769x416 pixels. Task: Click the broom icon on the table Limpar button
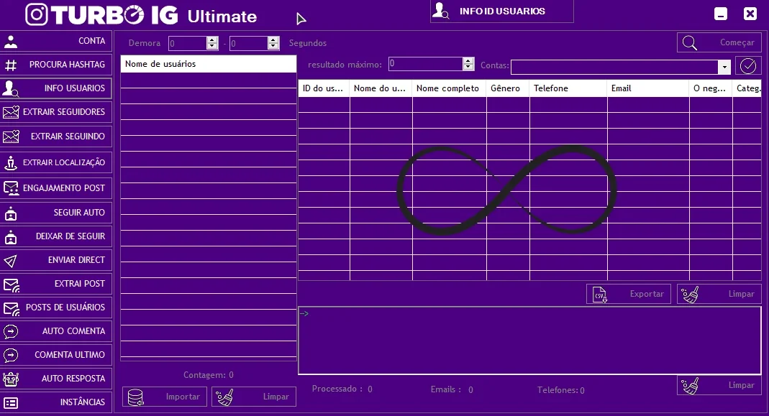(690, 295)
